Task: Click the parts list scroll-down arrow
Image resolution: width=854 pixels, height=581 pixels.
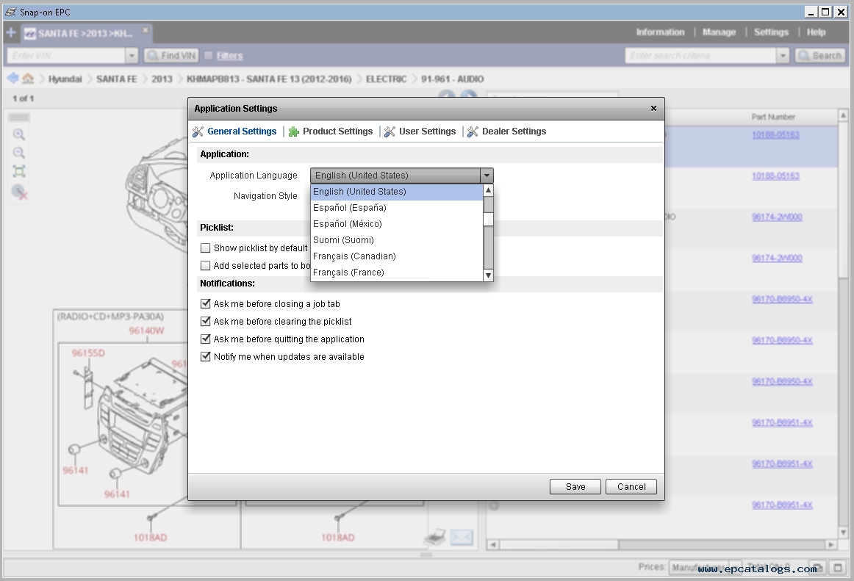Action: pos(843,533)
